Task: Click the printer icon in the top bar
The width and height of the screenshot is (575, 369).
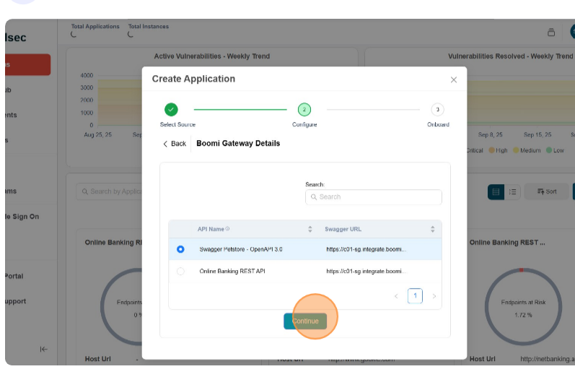Action: coord(551,32)
